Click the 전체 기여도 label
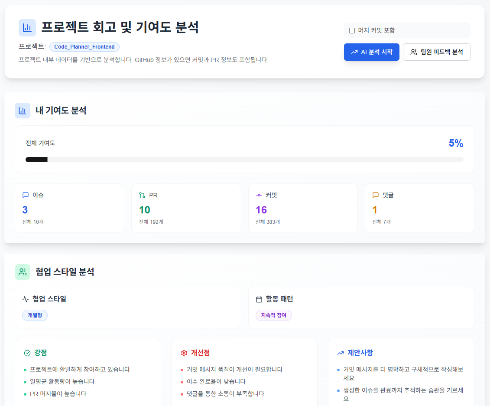Viewport: 490px width, 406px height. click(x=40, y=143)
